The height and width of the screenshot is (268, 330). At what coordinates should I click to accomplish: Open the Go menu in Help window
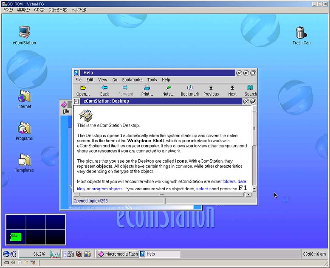pos(115,80)
